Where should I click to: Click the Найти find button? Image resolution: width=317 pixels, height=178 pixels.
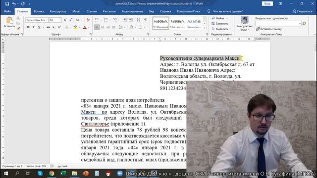[220, 18]
